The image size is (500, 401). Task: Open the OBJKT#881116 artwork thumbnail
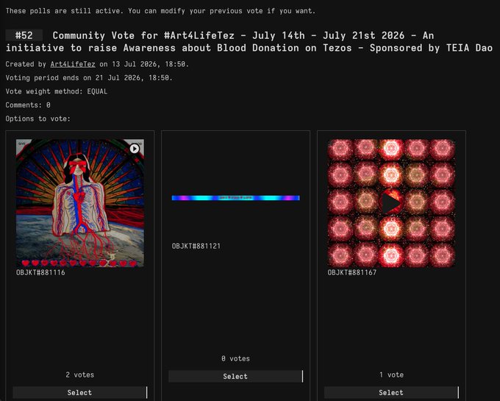(79, 202)
